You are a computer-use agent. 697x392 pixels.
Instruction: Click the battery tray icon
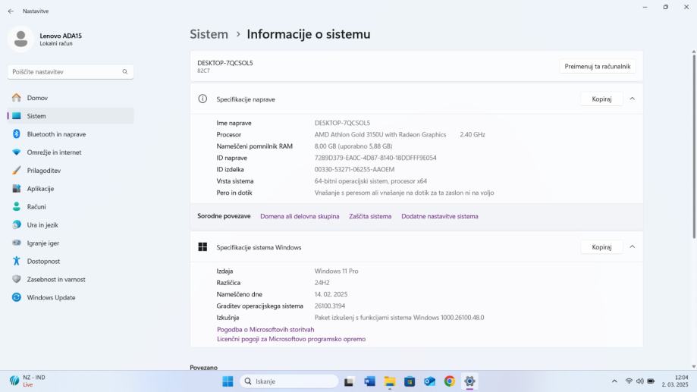[651, 381]
